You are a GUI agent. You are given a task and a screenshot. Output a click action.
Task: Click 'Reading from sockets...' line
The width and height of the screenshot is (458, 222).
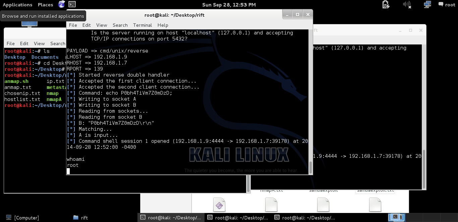tap(107, 111)
